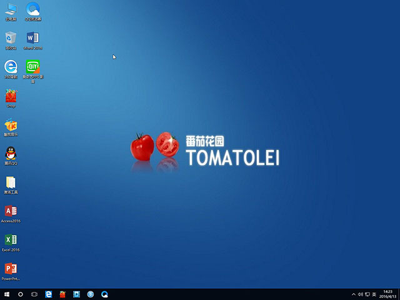Select the Access2016 desktop shortcut
Viewport: 400px width, 300px height.
[x=11, y=214]
